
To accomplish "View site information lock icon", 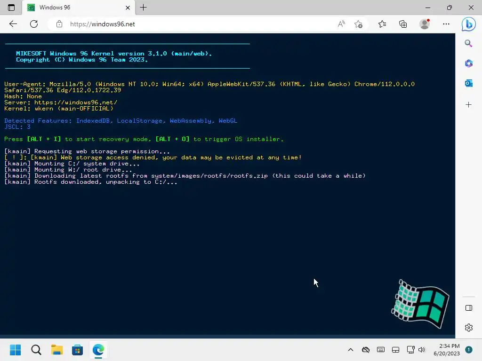I will (59, 24).
